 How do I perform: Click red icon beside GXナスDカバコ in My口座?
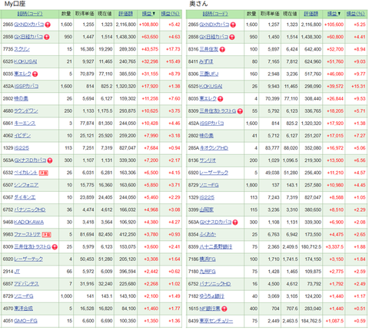pyautogui.click(x=50, y=160)
